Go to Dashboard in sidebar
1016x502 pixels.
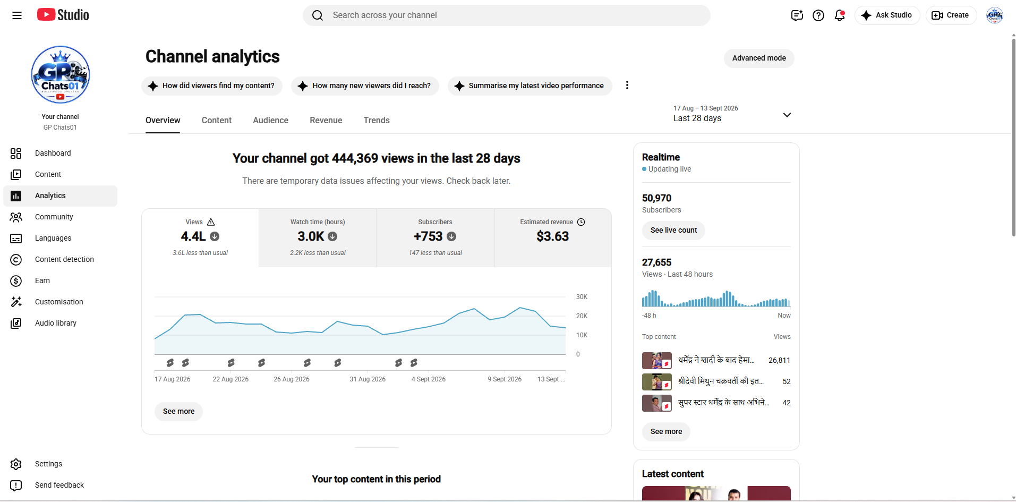click(x=60, y=154)
